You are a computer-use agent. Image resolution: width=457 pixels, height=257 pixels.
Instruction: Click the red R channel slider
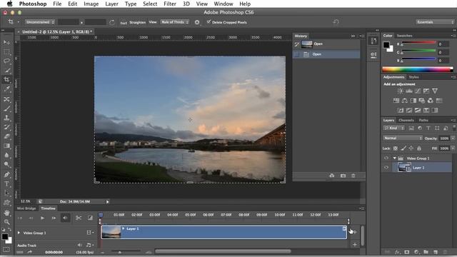click(x=419, y=44)
